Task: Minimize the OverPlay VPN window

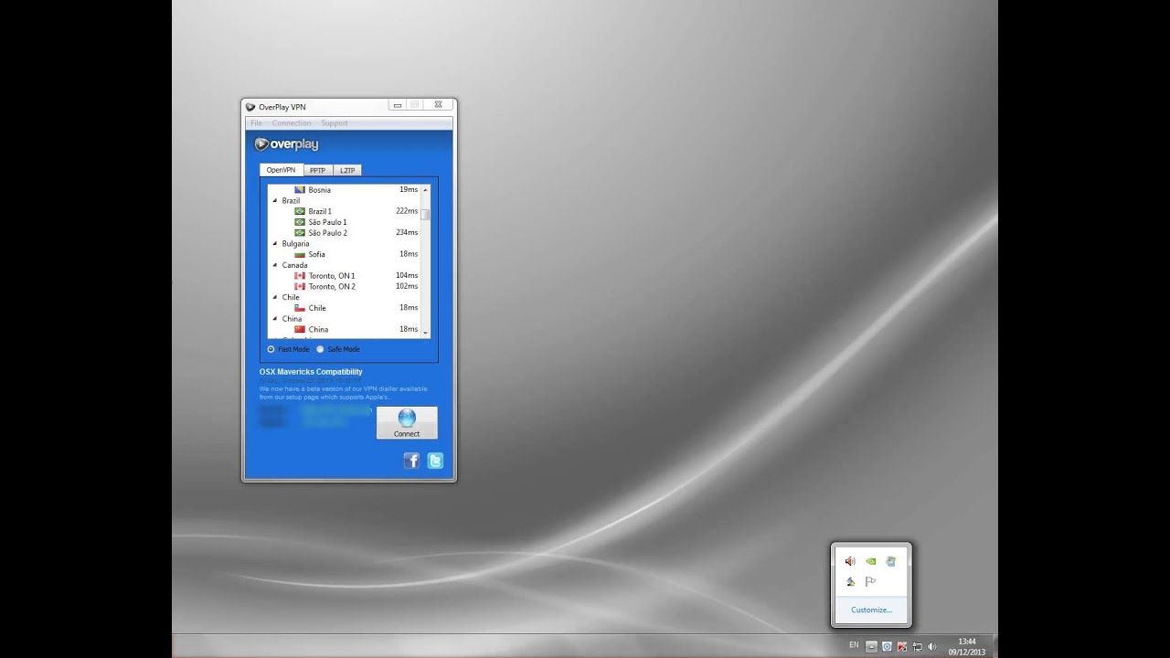Action: coord(398,105)
